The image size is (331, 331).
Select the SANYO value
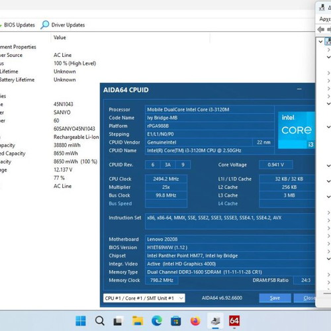tap(62, 113)
